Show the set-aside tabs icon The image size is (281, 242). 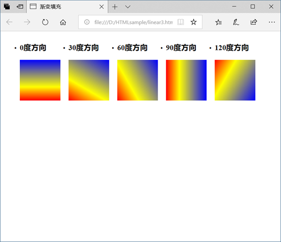click(7, 7)
